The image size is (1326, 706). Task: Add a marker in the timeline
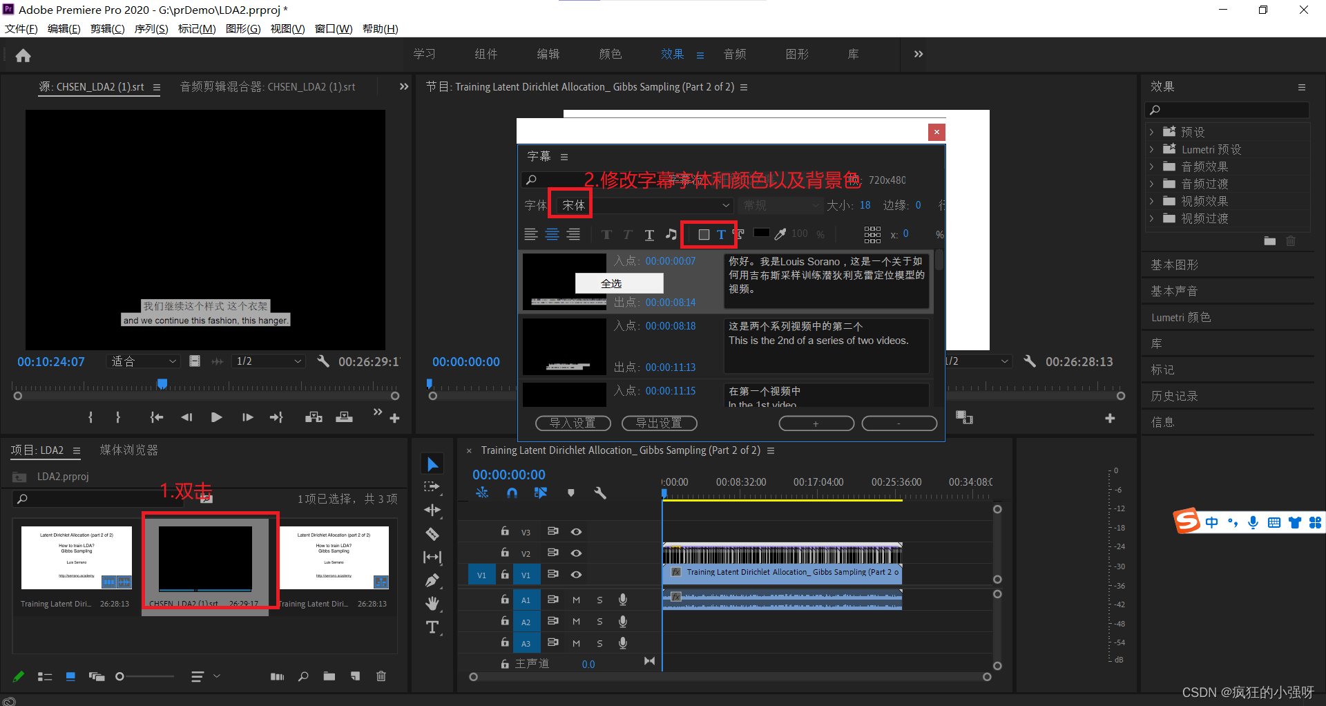pyautogui.click(x=571, y=493)
